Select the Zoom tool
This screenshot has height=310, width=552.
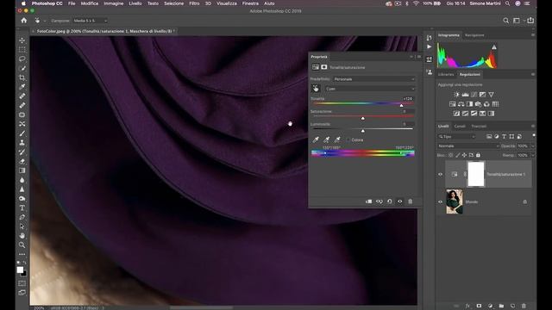(x=22, y=245)
